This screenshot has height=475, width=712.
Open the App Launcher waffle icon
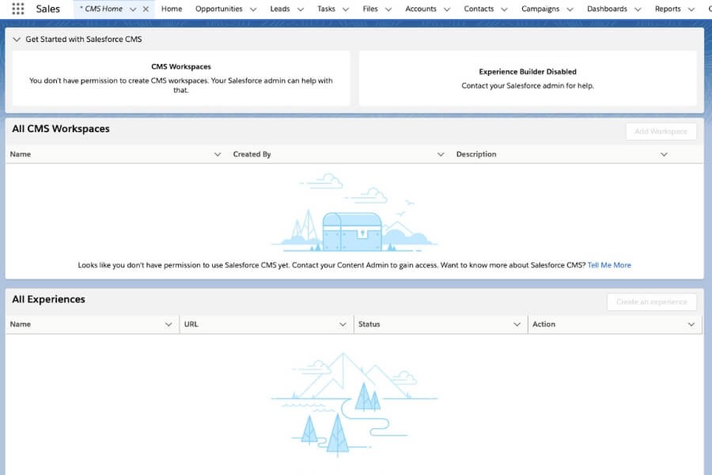(17, 9)
